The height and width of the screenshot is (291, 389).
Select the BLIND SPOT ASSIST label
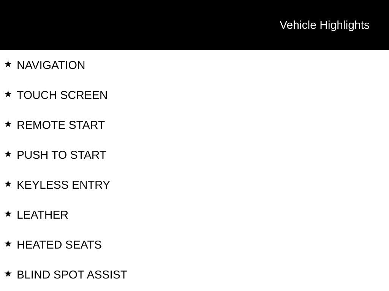tap(72, 275)
